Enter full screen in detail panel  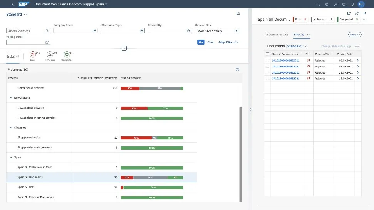357,13
